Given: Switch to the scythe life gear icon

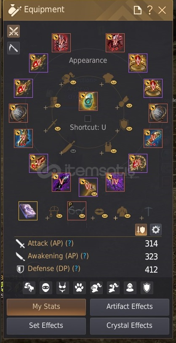Looking at the screenshot, I should pos(13,48).
